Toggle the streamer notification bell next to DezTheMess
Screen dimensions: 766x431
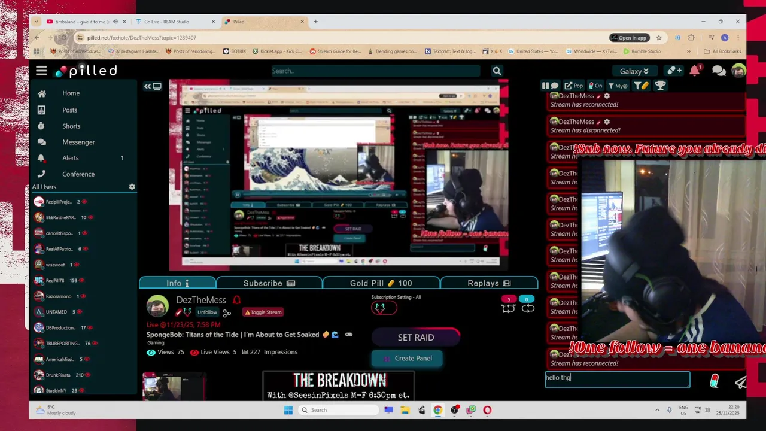coord(236,300)
